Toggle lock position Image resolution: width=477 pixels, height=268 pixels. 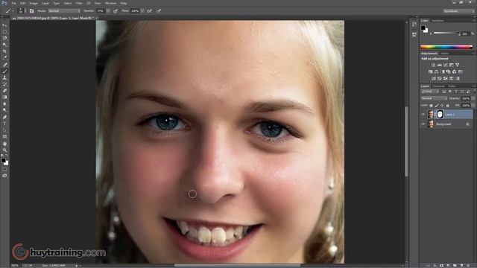point(442,106)
